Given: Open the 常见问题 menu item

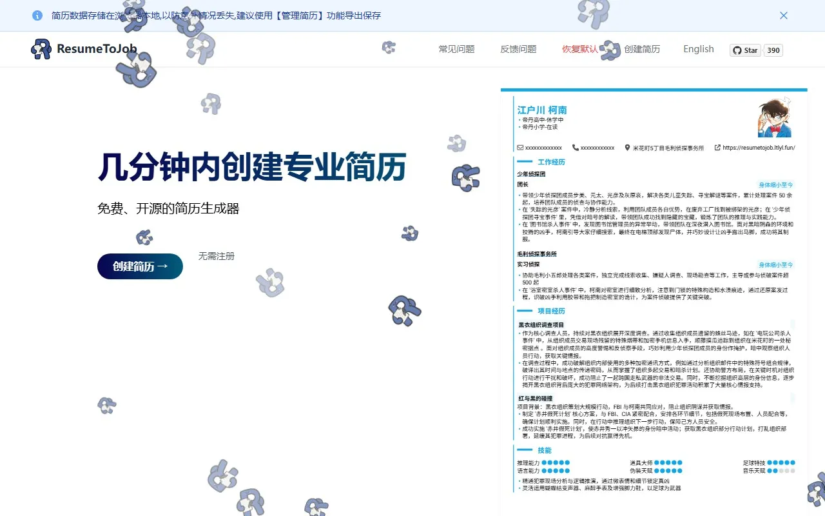Looking at the screenshot, I should (456, 49).
